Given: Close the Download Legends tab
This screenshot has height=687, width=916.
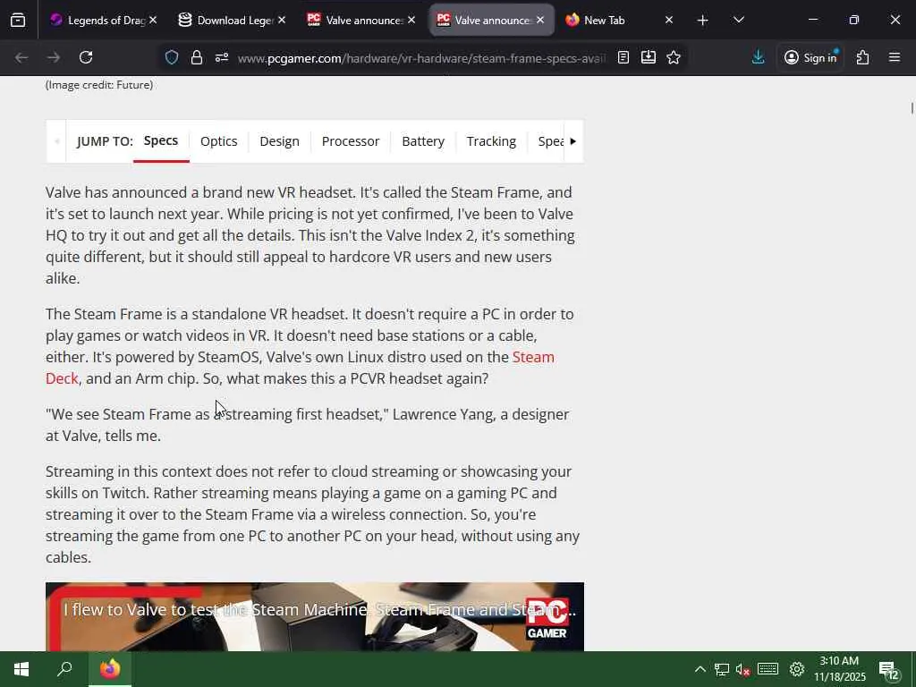Looking at the screenshot, I should (282, 21).
